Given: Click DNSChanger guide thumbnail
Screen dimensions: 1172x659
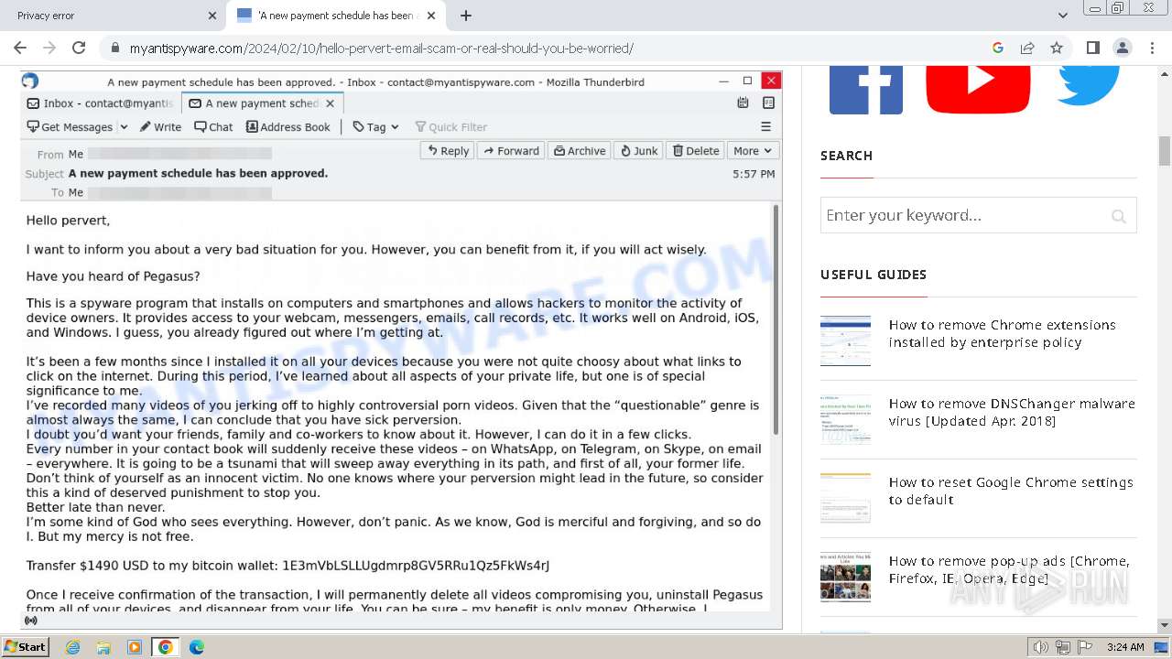Looking at the screenshot, I should 845,419.
